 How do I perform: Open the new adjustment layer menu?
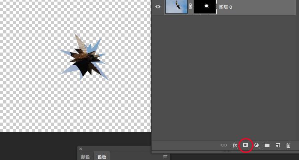point(257,145)
